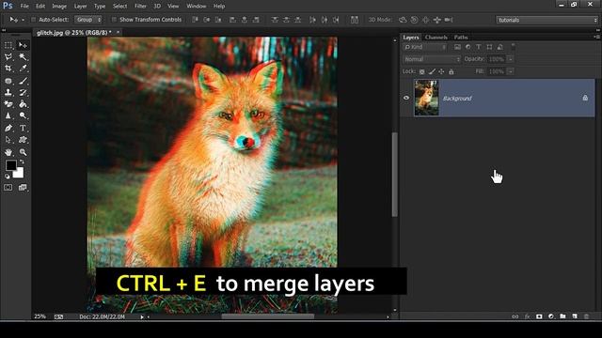Viewport: 602px width, 338px height.
Task: Select the Sharpen/Blur tool
Action: tap(8, 115)
